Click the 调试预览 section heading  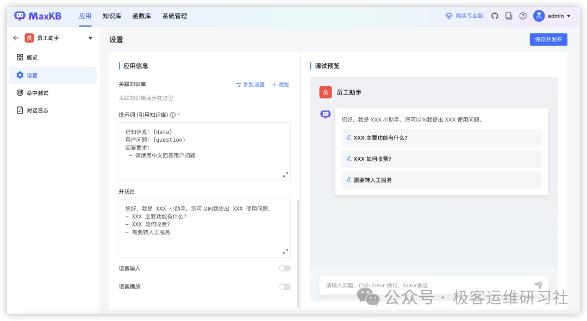327,66
